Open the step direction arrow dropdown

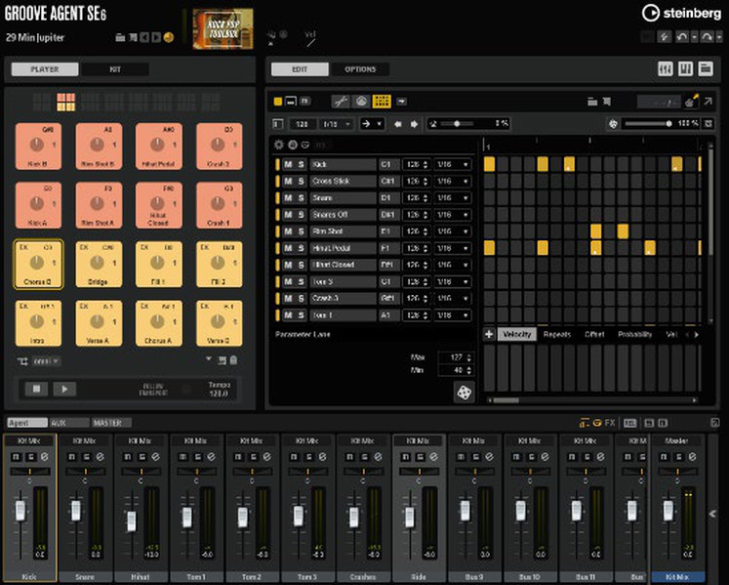click(372, 124)
